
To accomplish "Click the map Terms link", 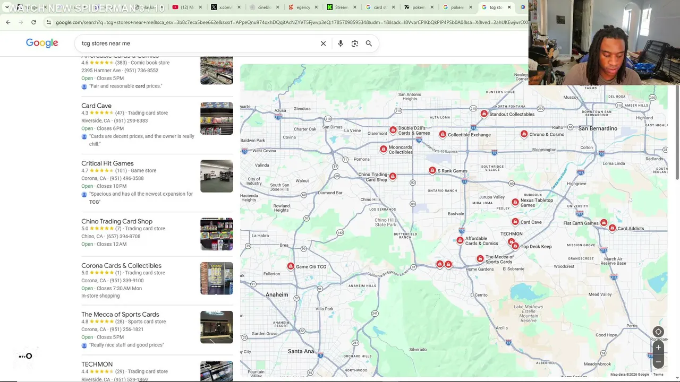I will [658, 375].
